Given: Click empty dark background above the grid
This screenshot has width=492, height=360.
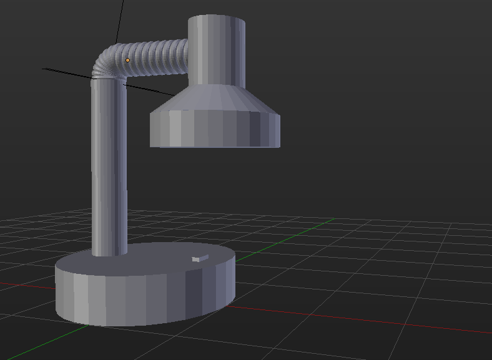Looking at the screenshot, I should (x=376, y=110).
